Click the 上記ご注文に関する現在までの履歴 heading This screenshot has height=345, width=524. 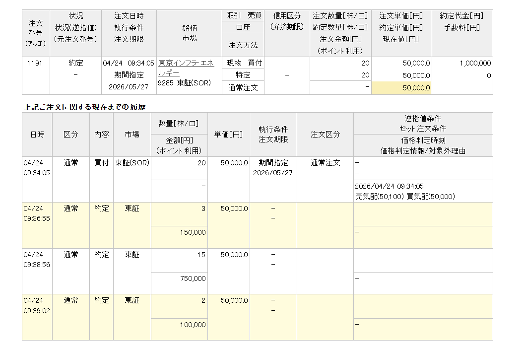[85, 107]
